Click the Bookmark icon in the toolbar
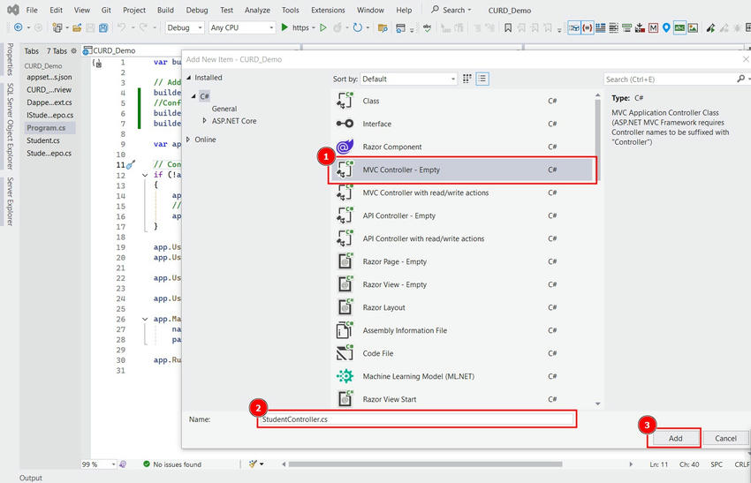 [508, 28]
